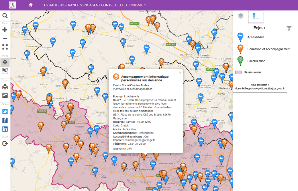This screenshot has width=298, height=191.
Task: Click the Accessibilité legend label
Action: [x=256, y=37]
